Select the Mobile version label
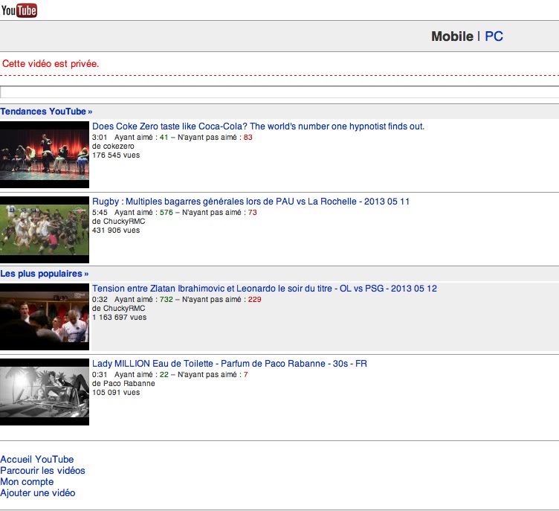The image size is (559, 511). coord(452,36)
